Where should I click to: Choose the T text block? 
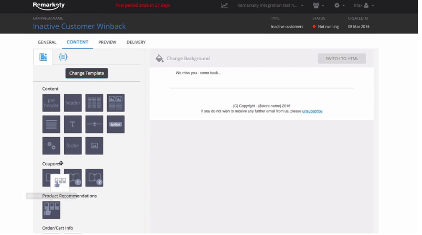point(72,124)
